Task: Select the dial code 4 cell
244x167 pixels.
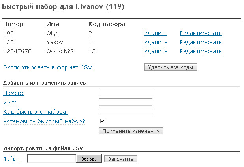Action: (x=90, y=42)
